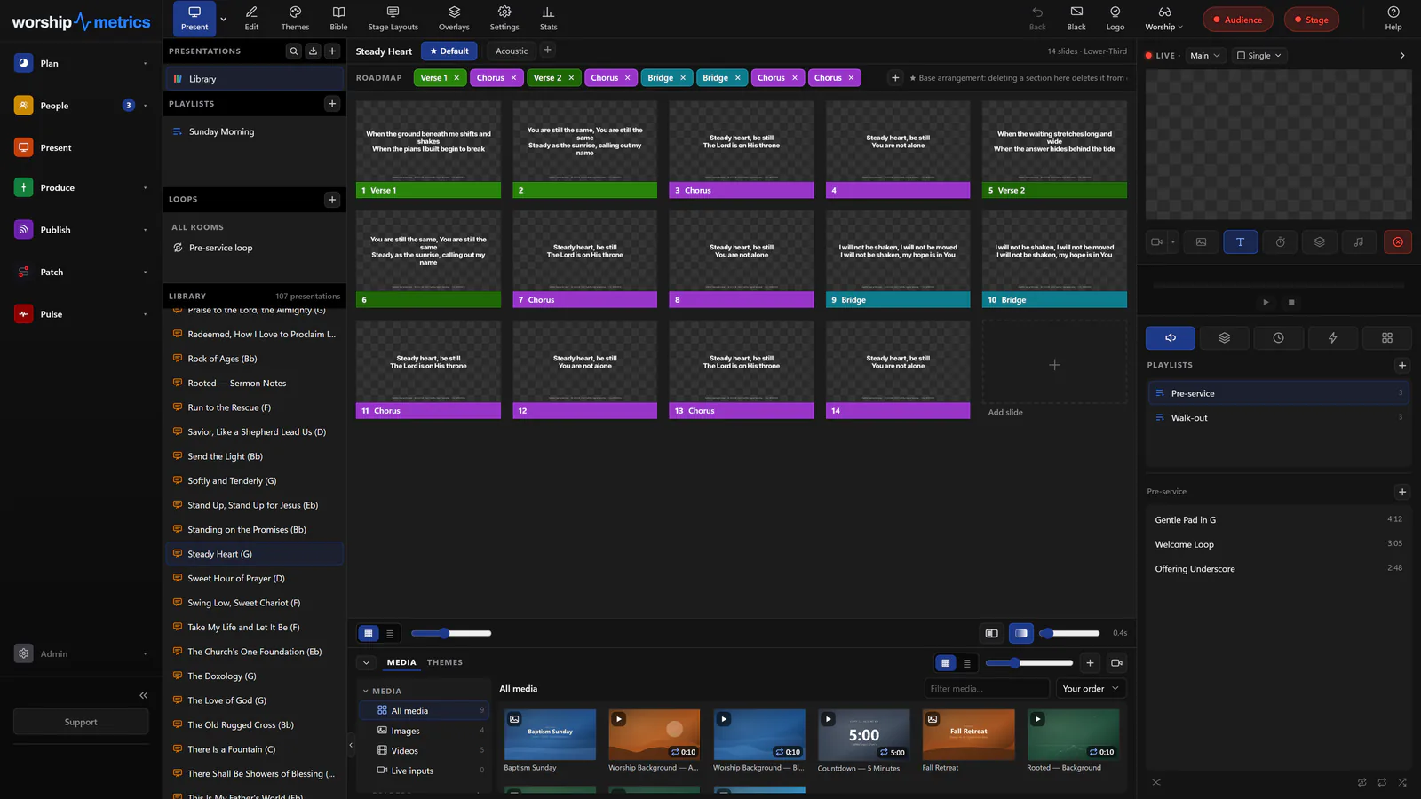Open the Overlays layers icon in toolbar
Image resolution: width=1421 pixels, height=799 pixels.
454,18
